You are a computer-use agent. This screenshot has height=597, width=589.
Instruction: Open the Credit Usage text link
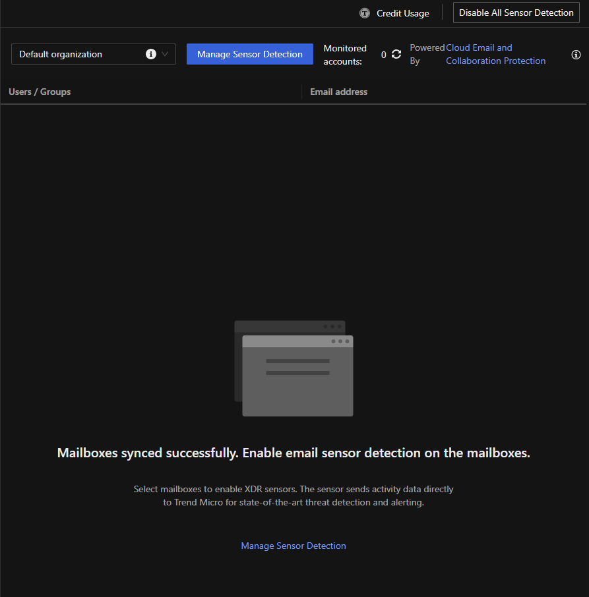coord(402,13)
